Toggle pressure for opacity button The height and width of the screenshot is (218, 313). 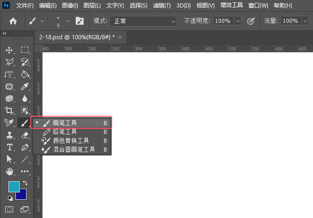[x=251, y=21]
